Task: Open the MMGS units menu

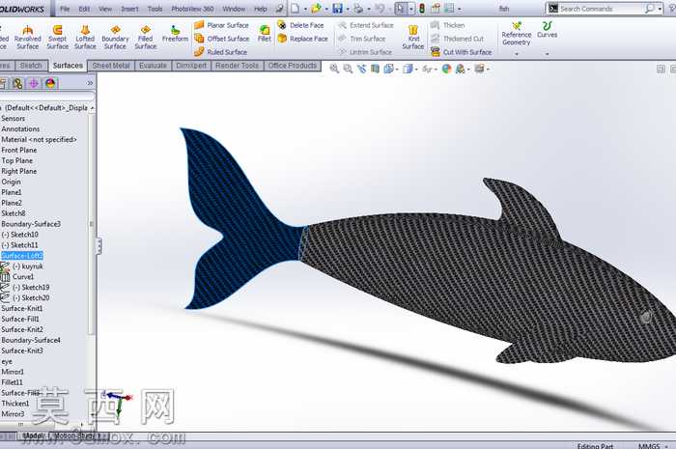Action: (652, 445)
